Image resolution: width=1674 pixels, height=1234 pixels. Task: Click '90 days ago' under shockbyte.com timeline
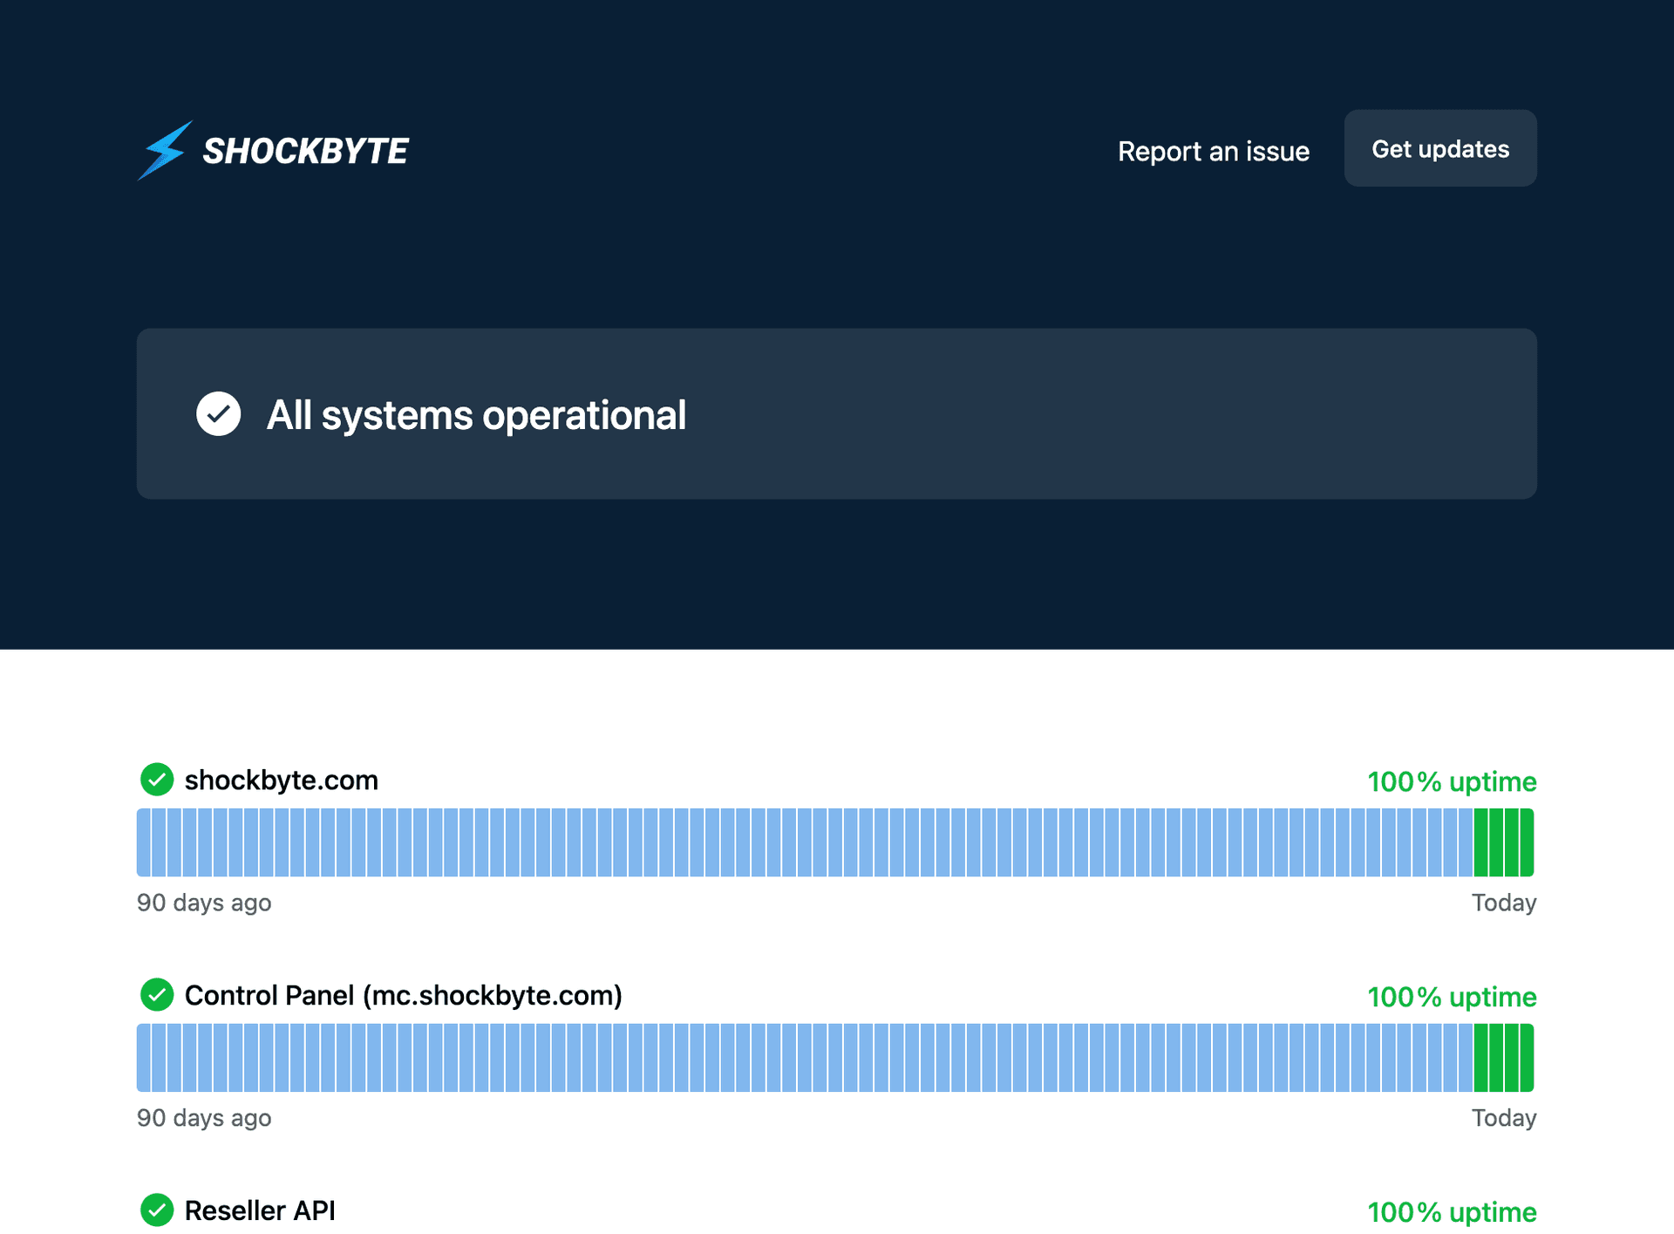204,903
